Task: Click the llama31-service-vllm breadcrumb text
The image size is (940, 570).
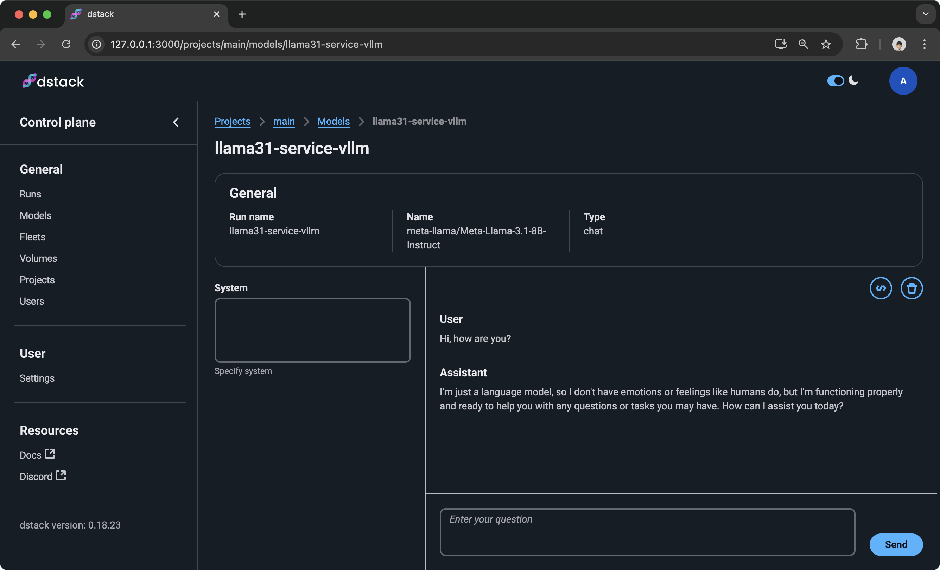Action: [x=419, y=122]
